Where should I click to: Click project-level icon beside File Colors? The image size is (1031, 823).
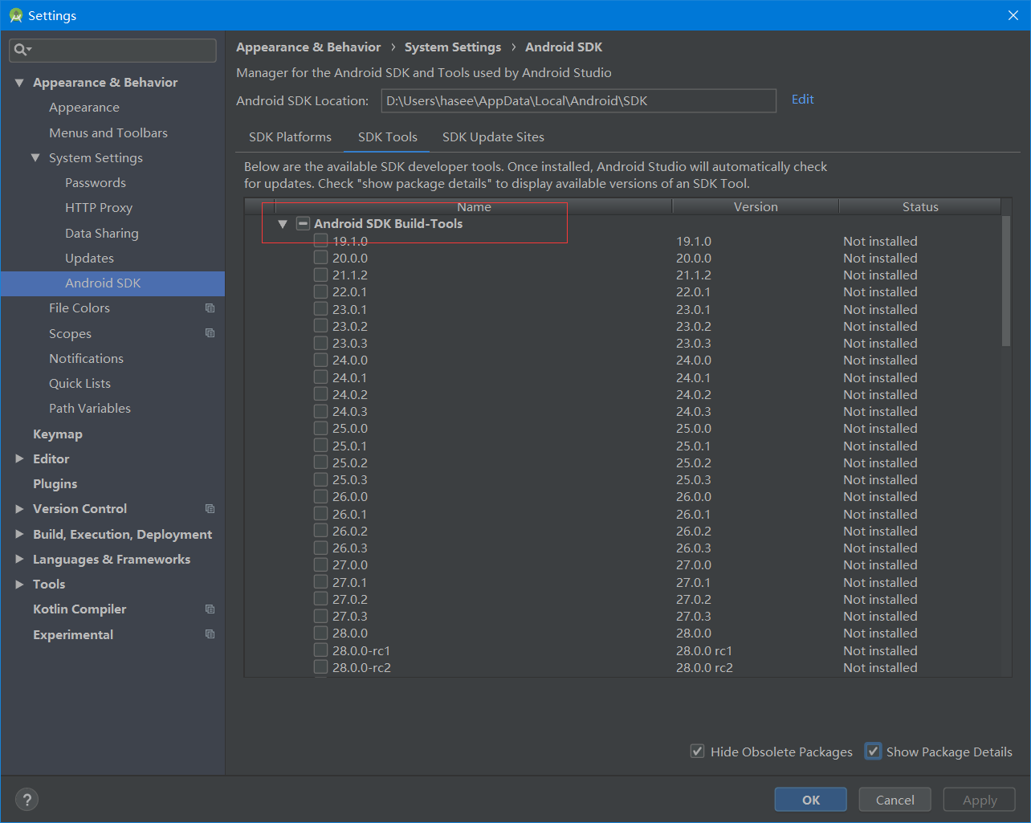210,308
